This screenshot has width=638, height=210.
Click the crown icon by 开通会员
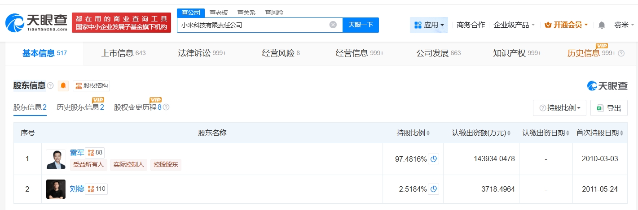(x=548, y=25)
